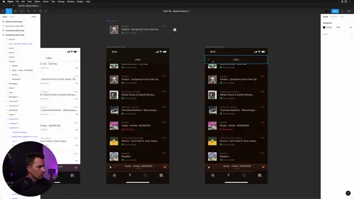Open the Plugins menu
This screenshot has height=199, width=354.
[x=80, y=2]
